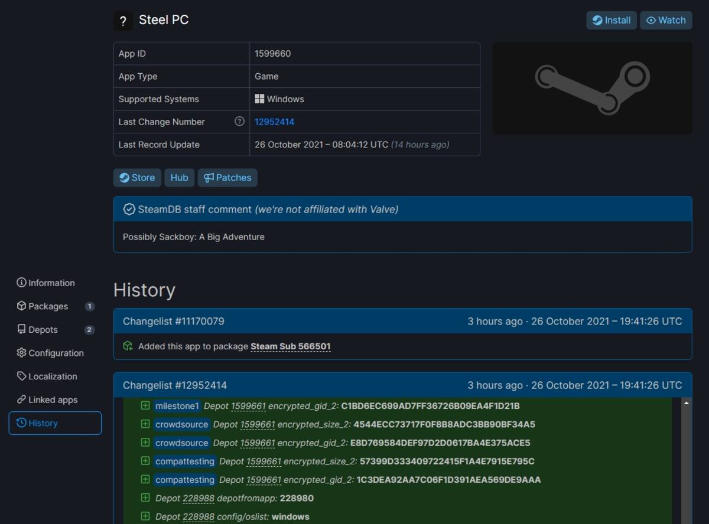The width and height of the screenshot is (709, 524).
Task: Click the Depots count badge 2
Action: 90,330
